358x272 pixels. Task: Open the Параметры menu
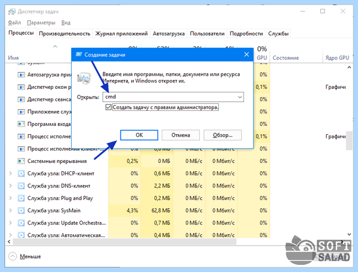coord(41,23)
